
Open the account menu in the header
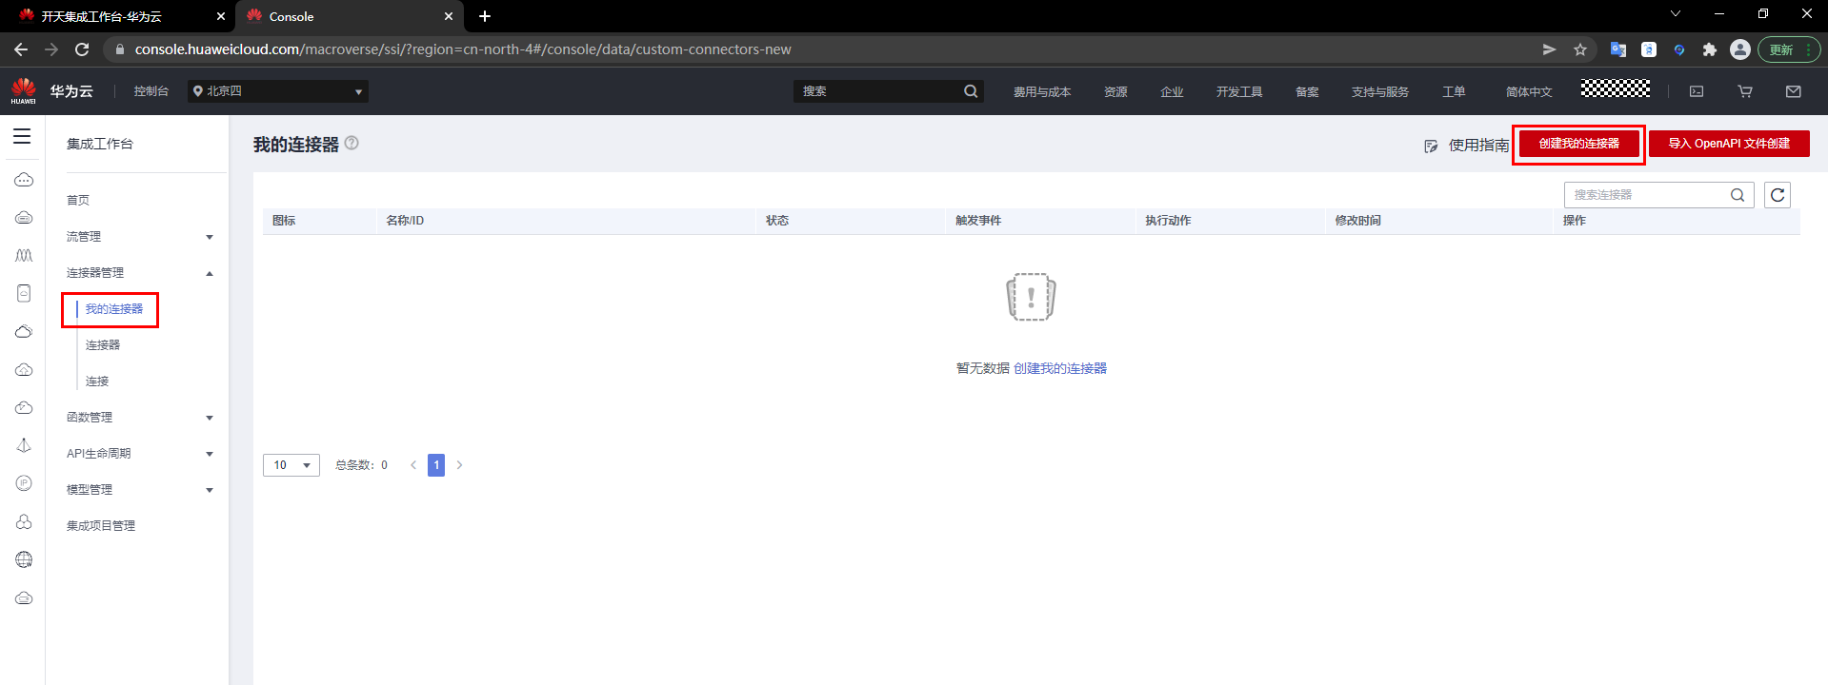(x=1616, y=88)
